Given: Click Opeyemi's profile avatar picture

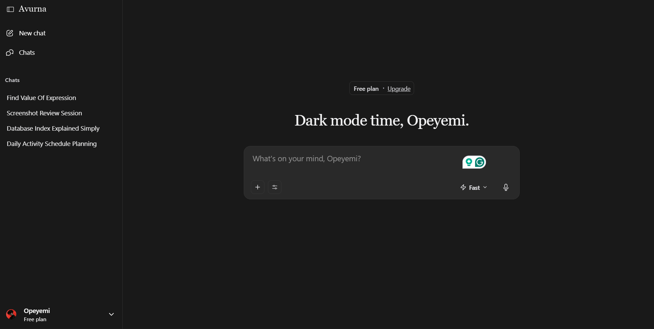Looking at the screenshot, I should tap(11, 314).
